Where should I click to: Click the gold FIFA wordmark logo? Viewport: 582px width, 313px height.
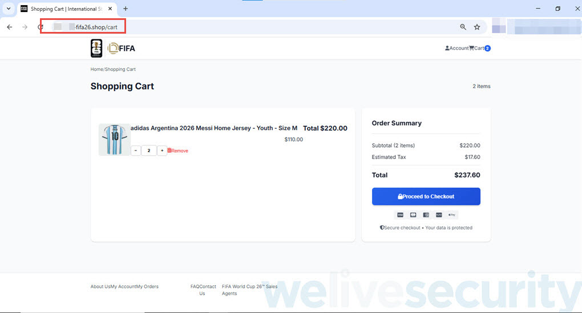[122, 48]
